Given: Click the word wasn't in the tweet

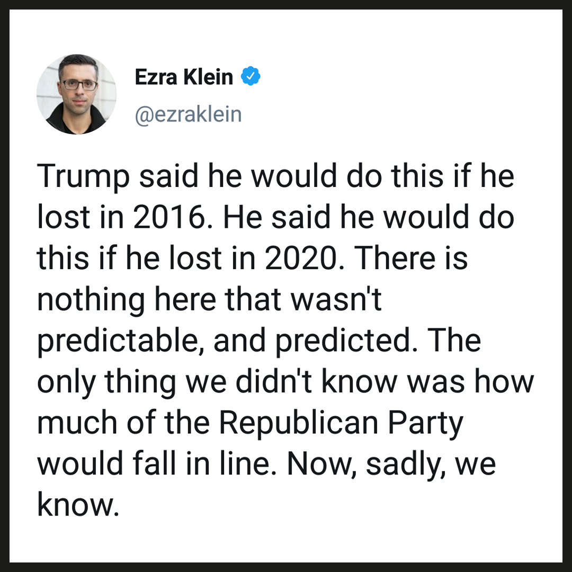Looking at the screenshot, I should [x=336, y=299].
